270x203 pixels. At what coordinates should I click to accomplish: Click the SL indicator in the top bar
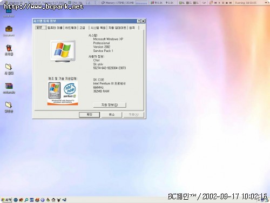tap(196, 3)
